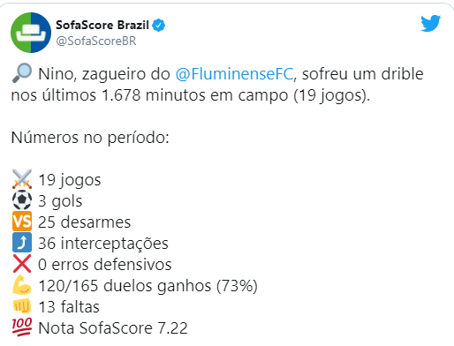The height and width of the screenshot is (346, 454).
Task: Click the 'Nota SofaScore 7.22' text
Action: pos(113,328)
